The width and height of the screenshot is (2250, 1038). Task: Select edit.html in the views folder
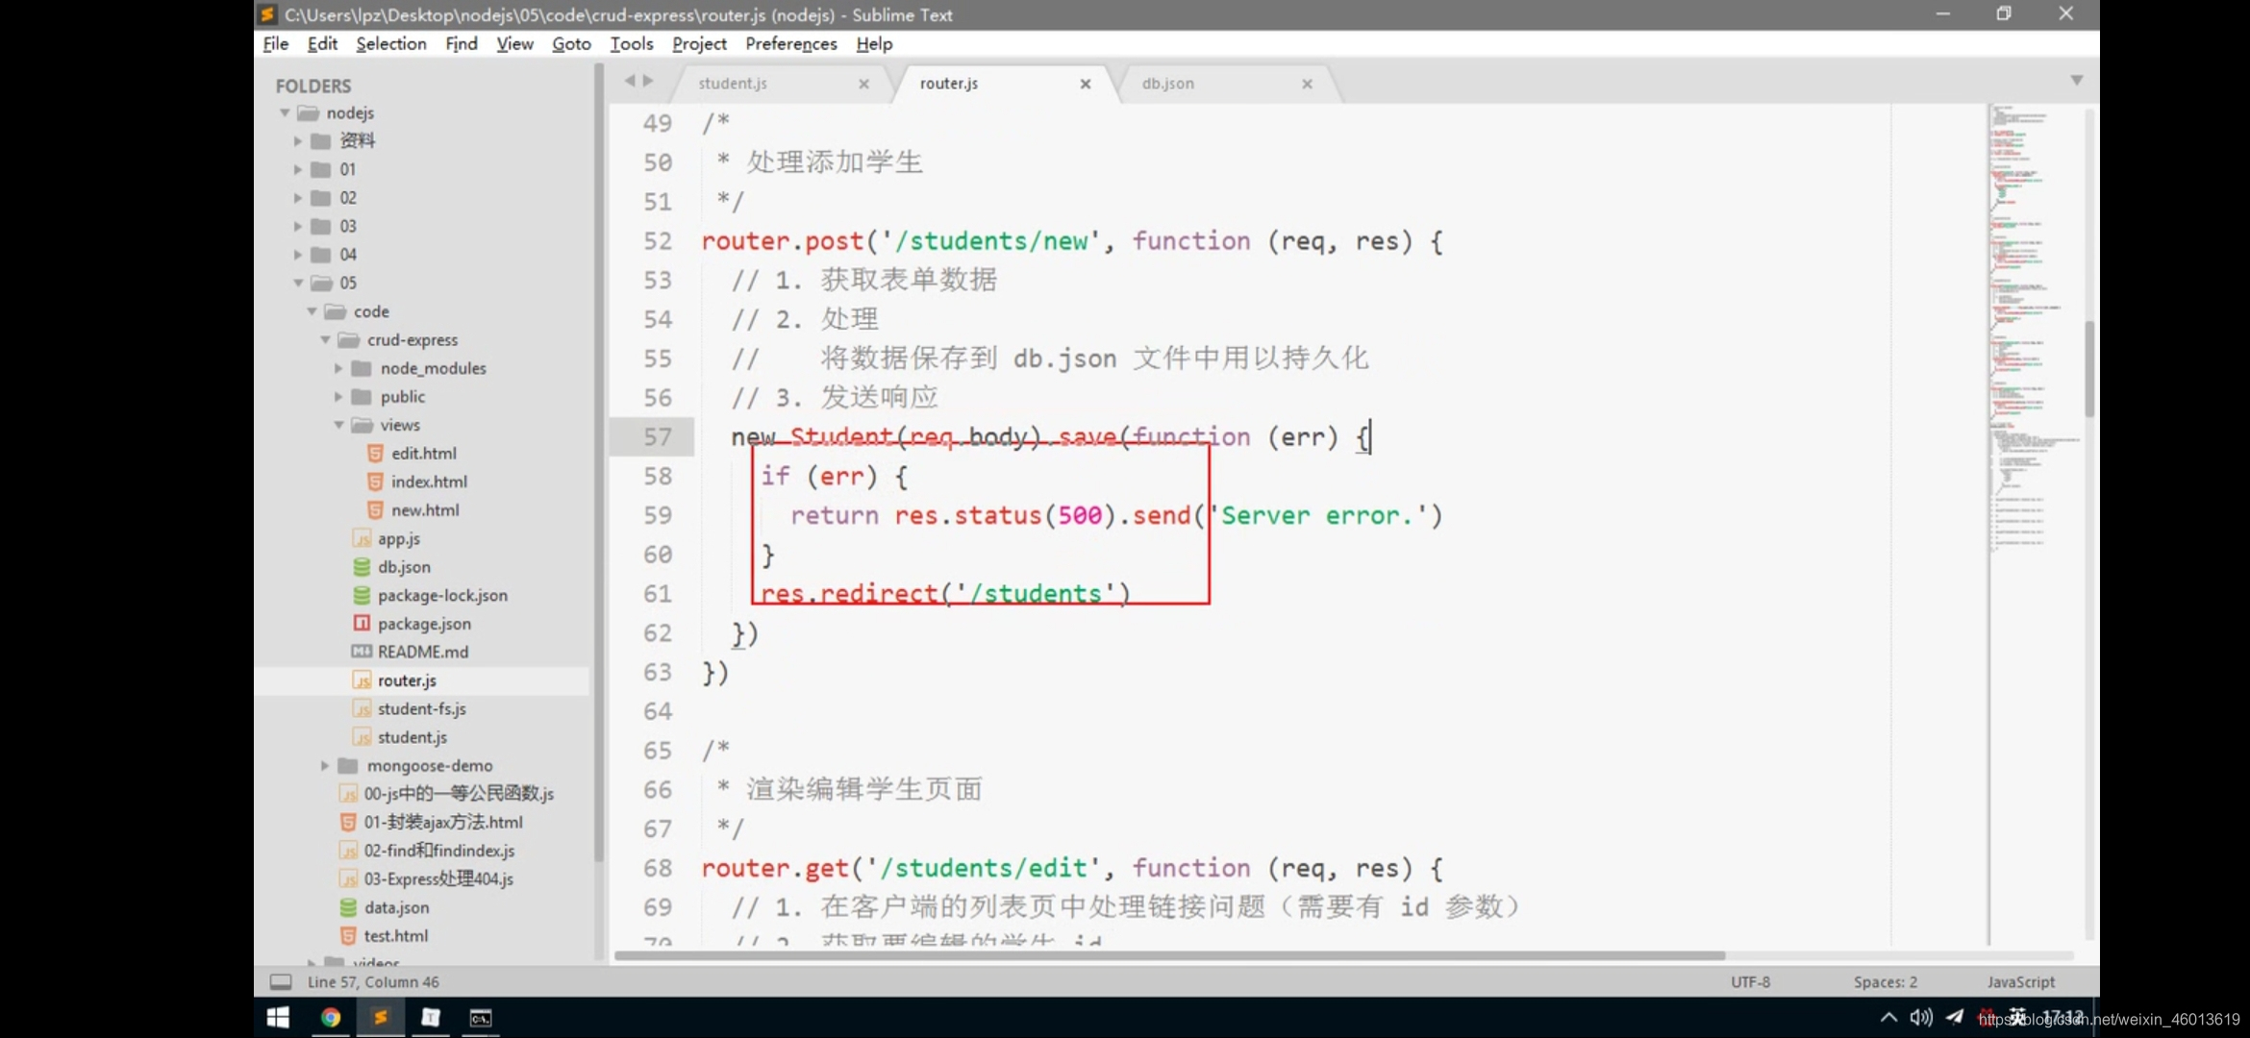[x=423, y=453]
